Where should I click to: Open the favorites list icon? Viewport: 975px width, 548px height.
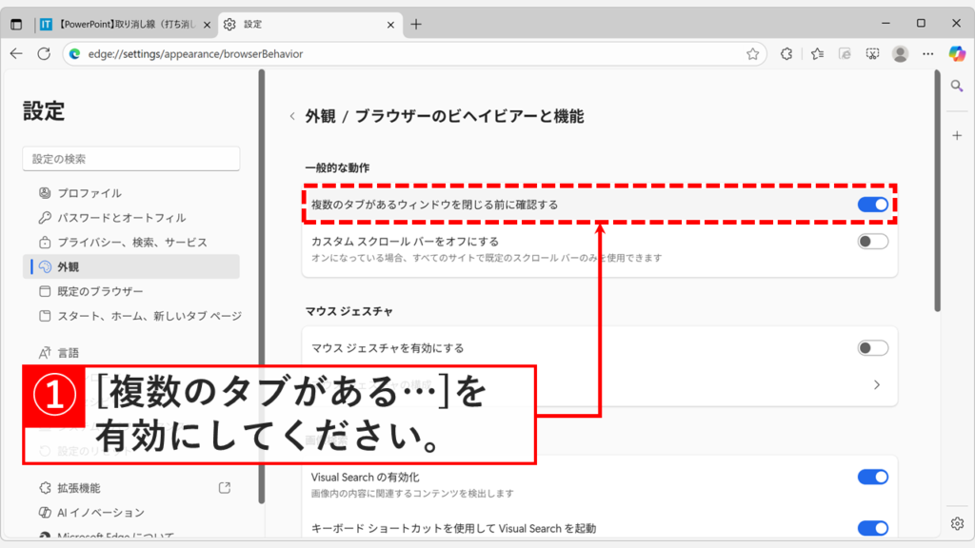coord(816,54)
